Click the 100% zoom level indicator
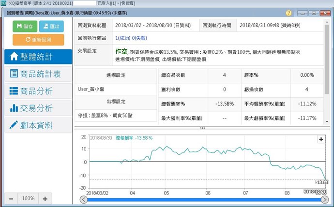Viewport: 334px width, 207px height. [28, 198]
